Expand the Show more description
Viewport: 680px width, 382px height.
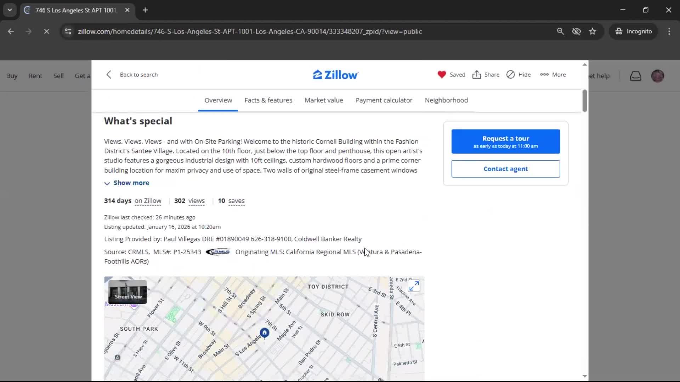127,183
